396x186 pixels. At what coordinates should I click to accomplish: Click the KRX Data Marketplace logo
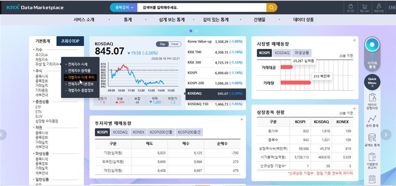pos(35,8)
